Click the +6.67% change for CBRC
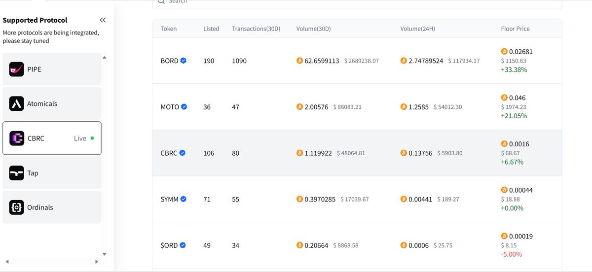The image size is (592, 272). click(x=512, y=162)
